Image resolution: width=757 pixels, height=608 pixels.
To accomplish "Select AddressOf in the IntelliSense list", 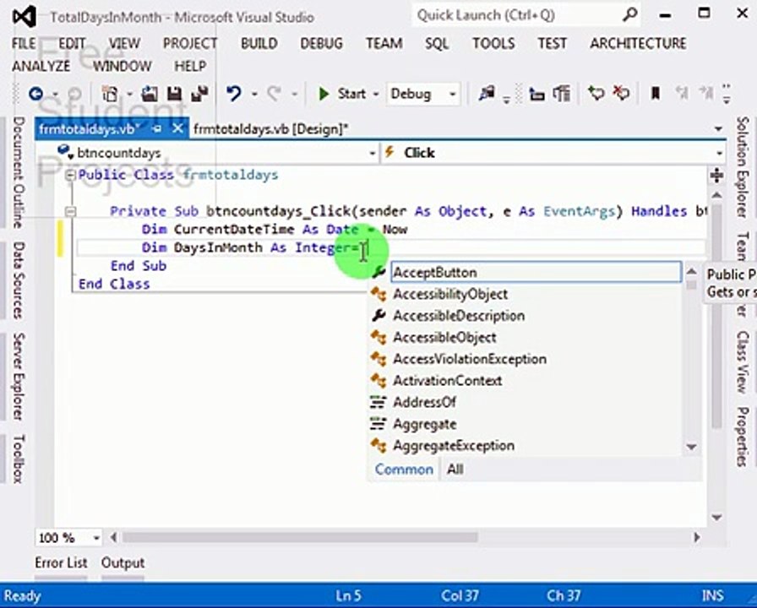I will tap(526, 402).
